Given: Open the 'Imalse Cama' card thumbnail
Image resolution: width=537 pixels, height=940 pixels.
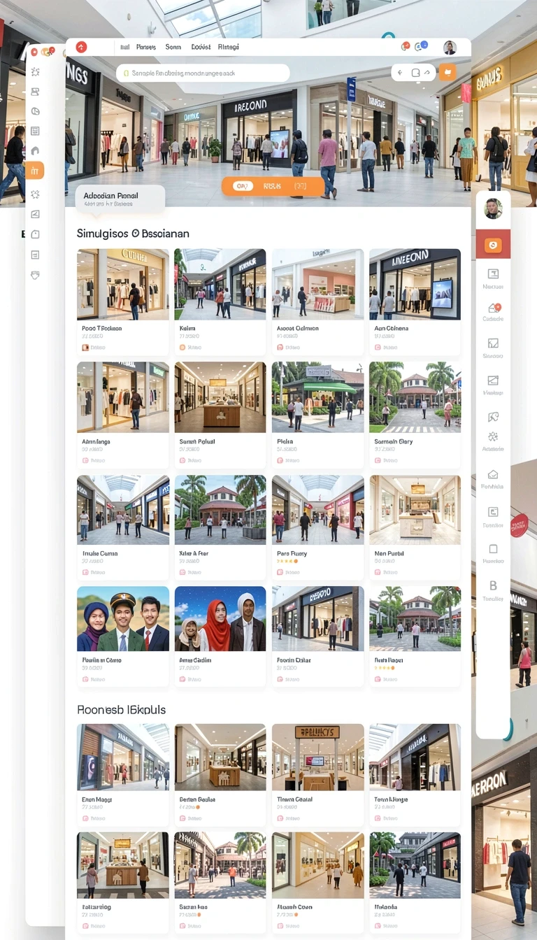Looking at the screenshot, I should point(123,510).
